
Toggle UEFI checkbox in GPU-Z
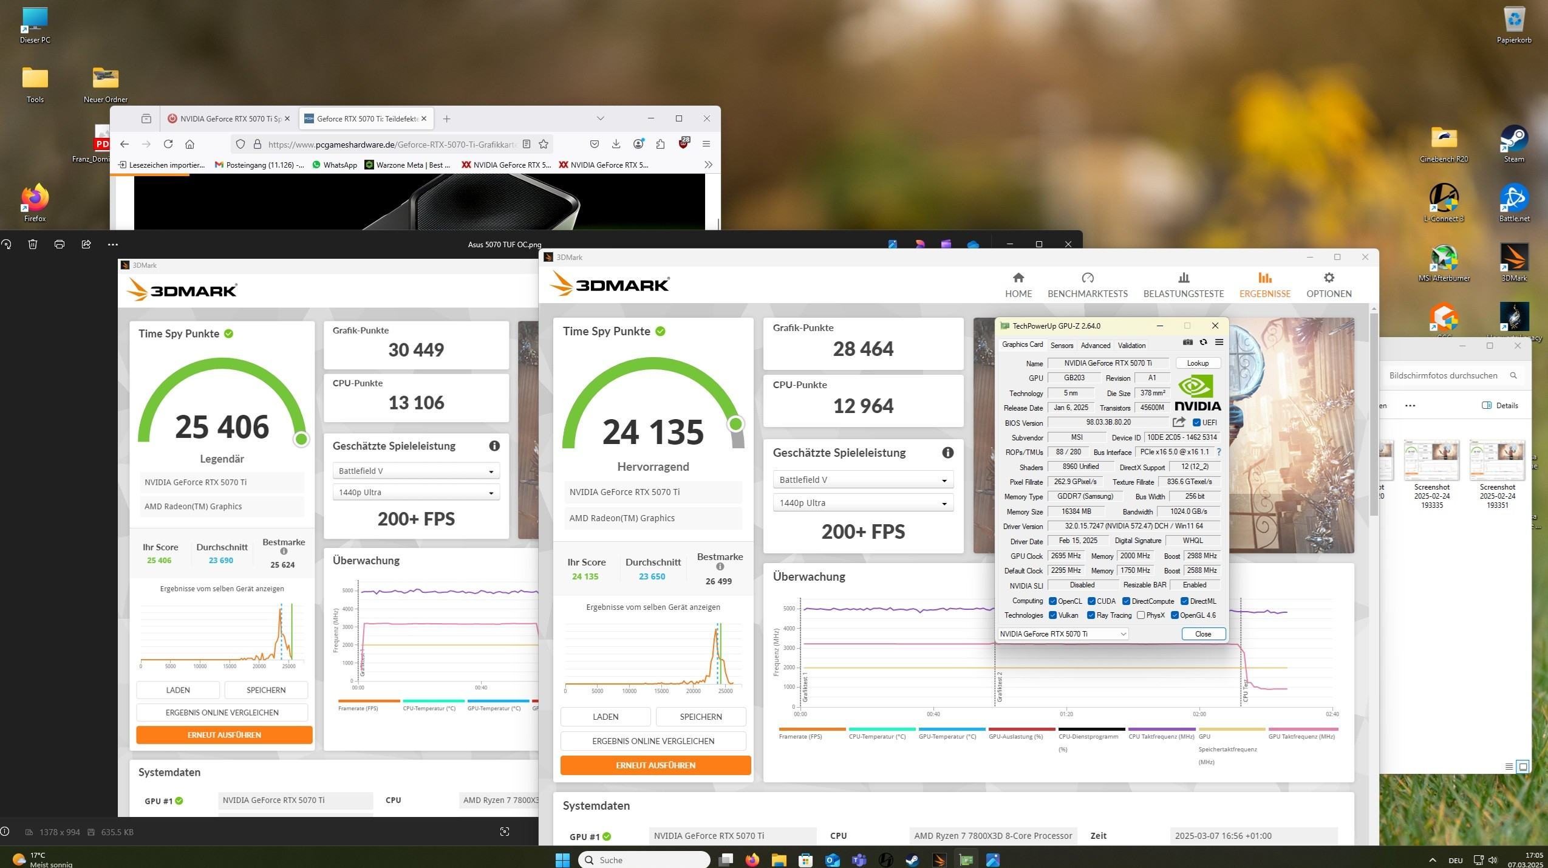click(1196, 423)
